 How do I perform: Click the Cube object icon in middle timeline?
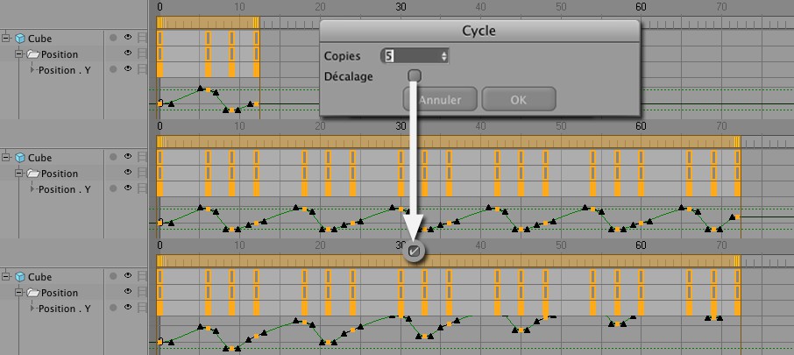pyautogui.click(x=19, y=158)
